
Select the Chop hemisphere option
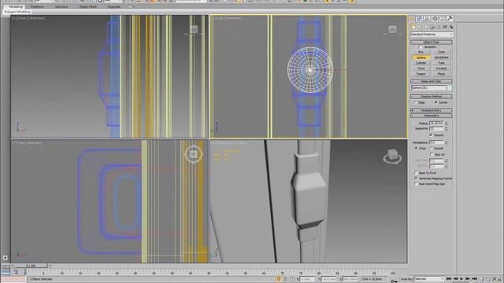(417, 149)
